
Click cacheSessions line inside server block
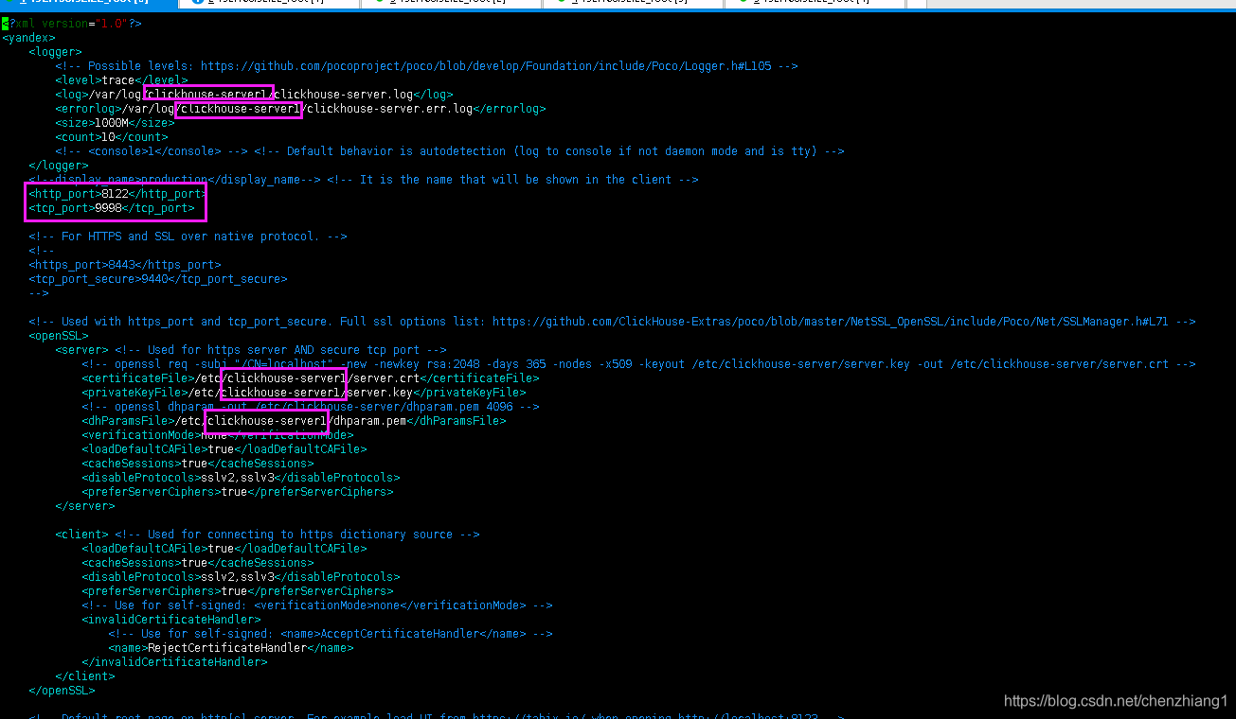[x=197, y=464]
